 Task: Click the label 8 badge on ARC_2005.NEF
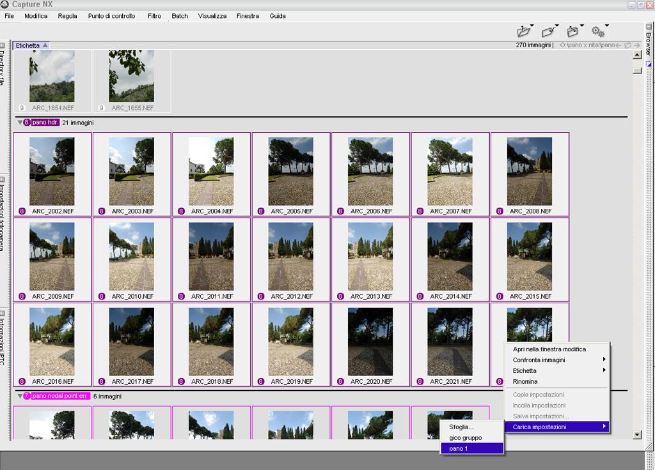coord(261,211)
